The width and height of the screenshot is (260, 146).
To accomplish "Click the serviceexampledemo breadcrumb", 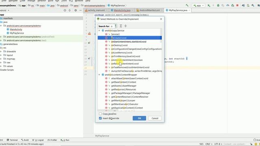I will click(x=93, y=5).
